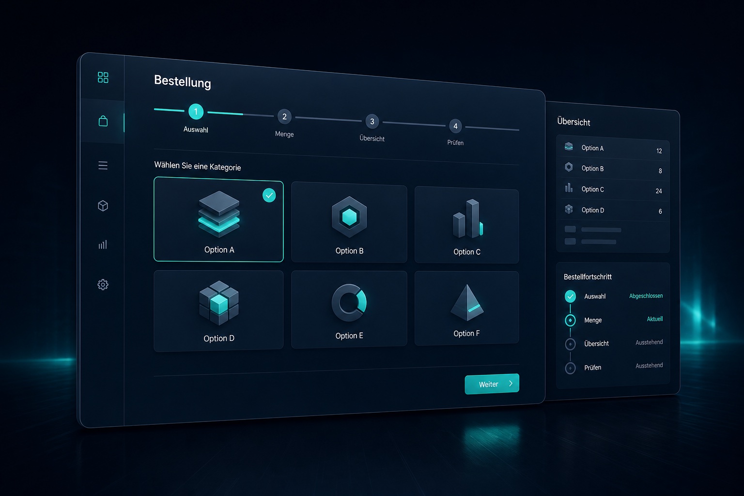Go to step 3 Übersicht in stepper
The width and height of the screenshot is (744, 496).
[x=372, y=121]
